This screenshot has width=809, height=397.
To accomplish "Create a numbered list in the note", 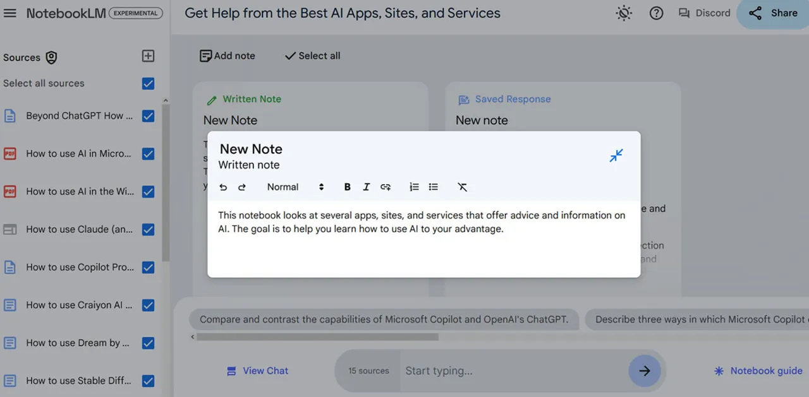I will [x=414, y=187].
